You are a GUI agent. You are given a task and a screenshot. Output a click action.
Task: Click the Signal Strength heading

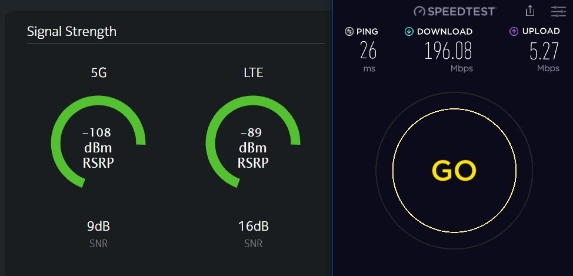(72, 31)
